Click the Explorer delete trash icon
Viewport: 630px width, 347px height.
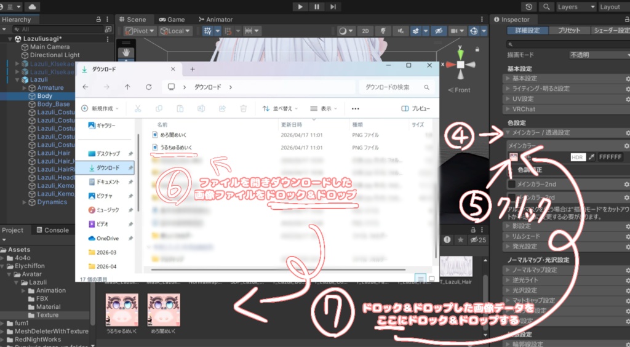[x=243, y=108]
